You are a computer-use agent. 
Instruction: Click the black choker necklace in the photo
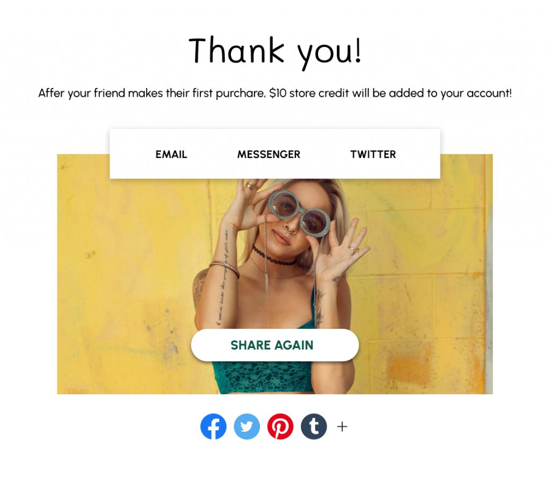click(x=273, y=257)
